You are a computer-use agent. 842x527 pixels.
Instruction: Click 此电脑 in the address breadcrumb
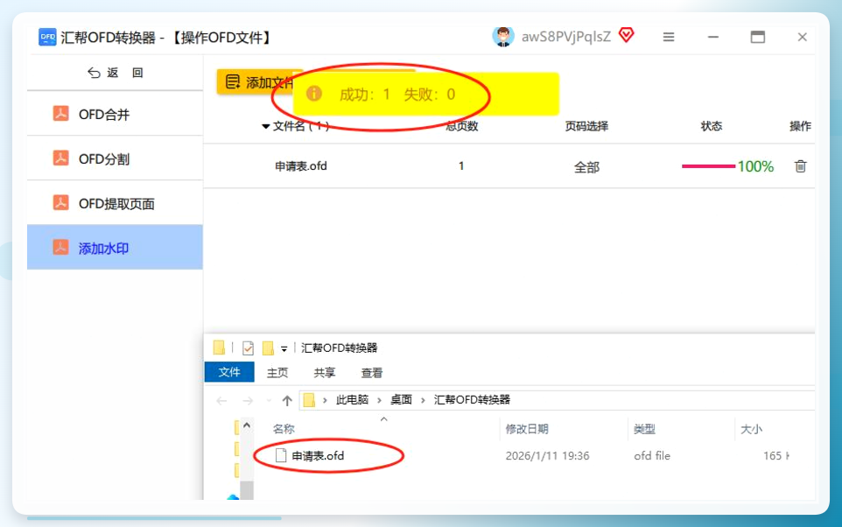(352, 400)
